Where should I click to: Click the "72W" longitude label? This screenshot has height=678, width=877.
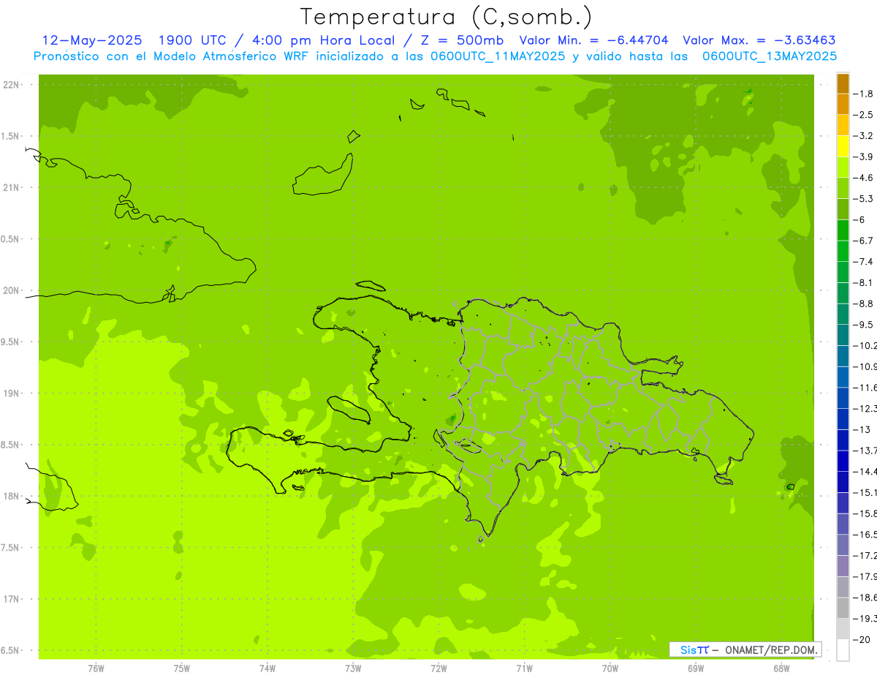438,668
